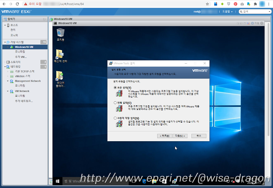This screenshot has width=273, height=188.
Task: Reload the browser page
Action: (17, 4)
